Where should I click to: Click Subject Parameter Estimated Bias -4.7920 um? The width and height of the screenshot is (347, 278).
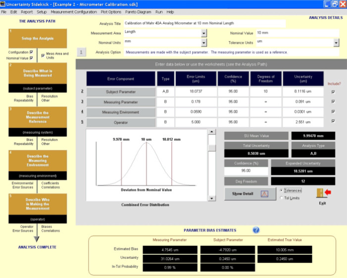[x=228, y=250]
